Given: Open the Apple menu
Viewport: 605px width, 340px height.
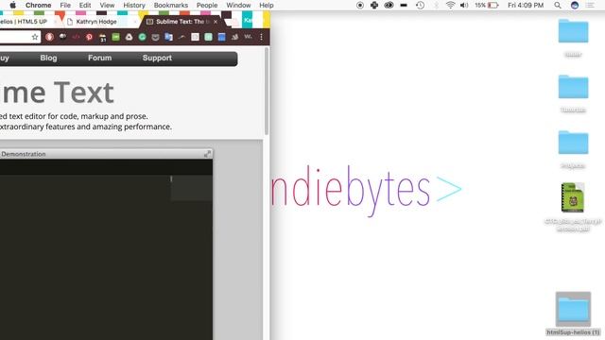Looking at the screenshot, I should (12, 5).
